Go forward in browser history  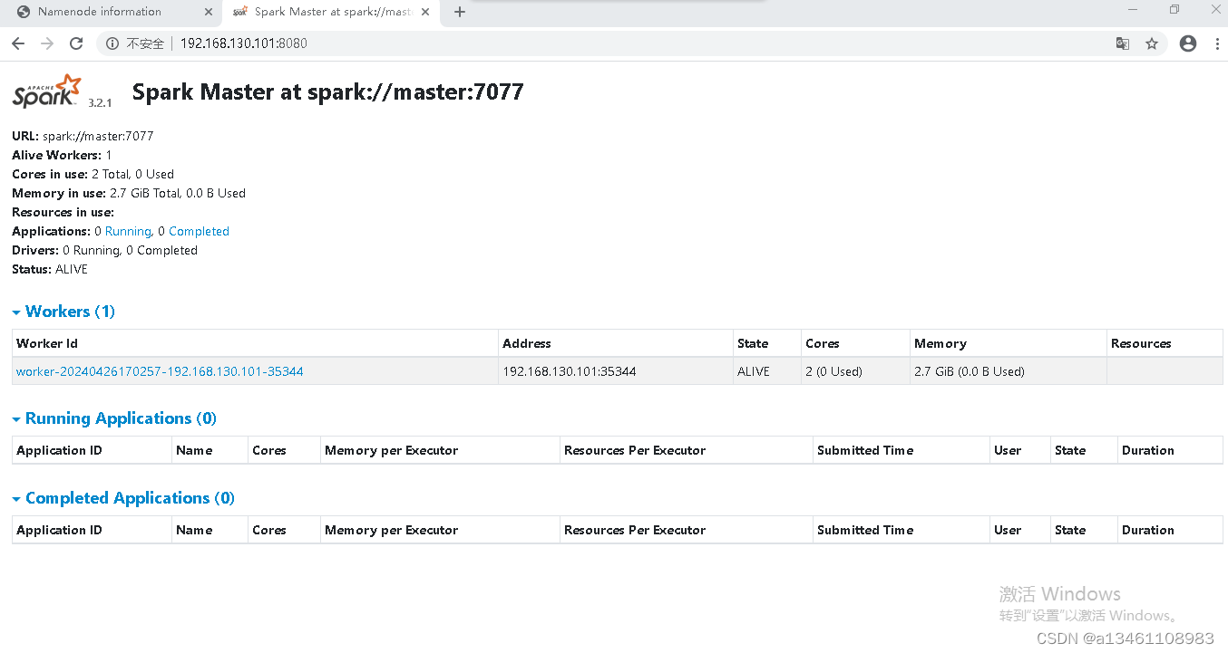(47, 43)
